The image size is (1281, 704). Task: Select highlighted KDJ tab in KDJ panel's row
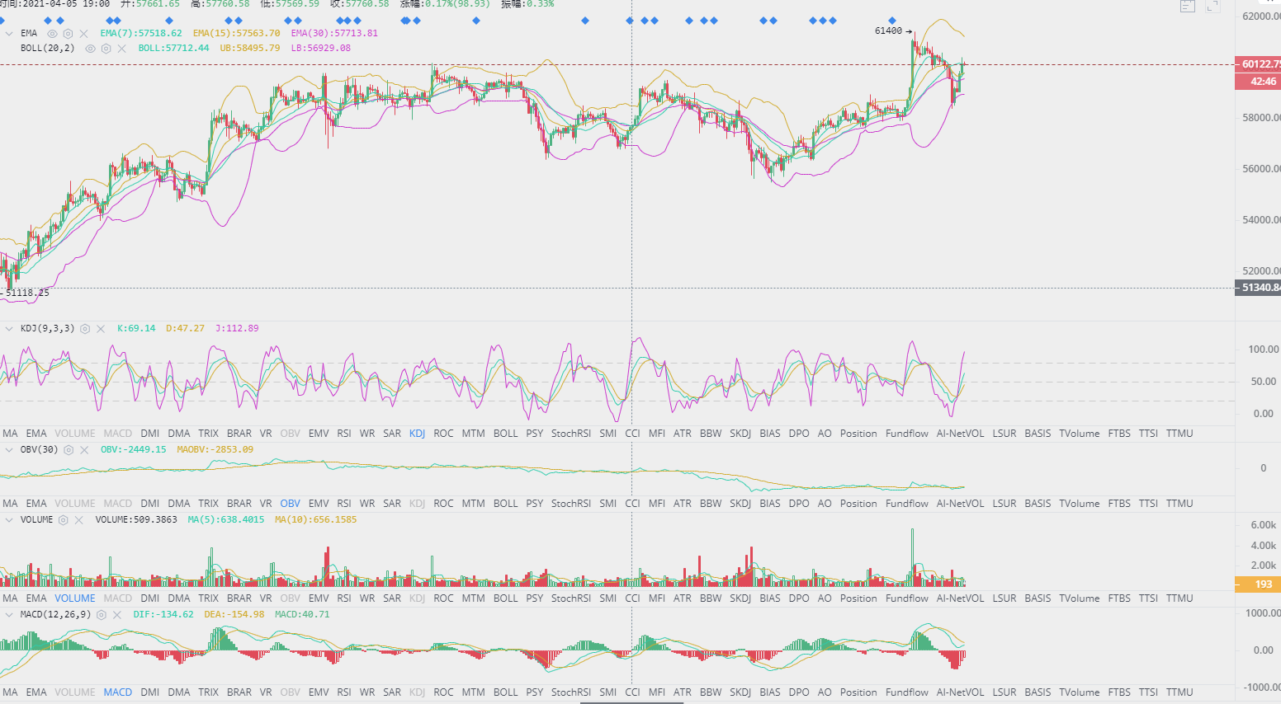(x=417, y=434)
